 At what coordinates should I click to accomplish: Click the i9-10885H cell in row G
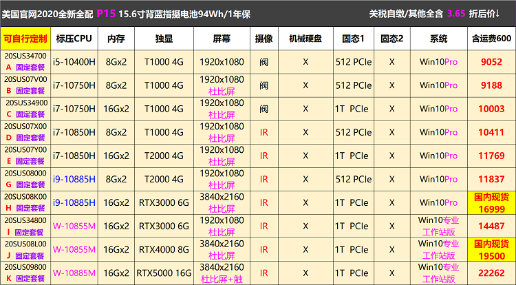pos(74,179)
